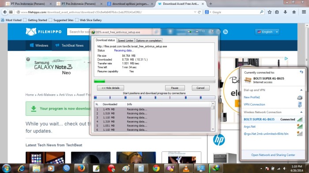Switch to the Download status tab
This screenshot has height=173, width=309.
coord(105,40)
